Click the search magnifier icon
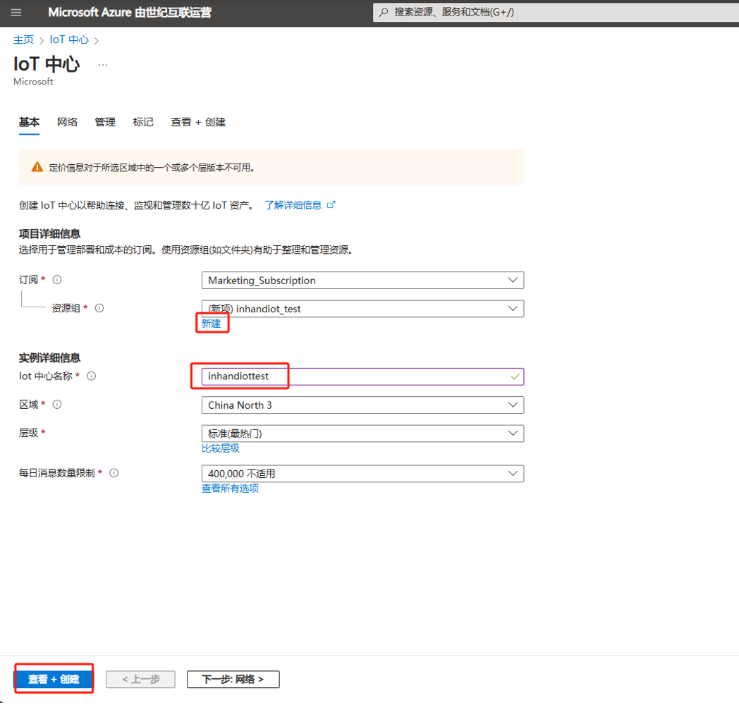The image size is (739, 707). (x=384, y=12)
